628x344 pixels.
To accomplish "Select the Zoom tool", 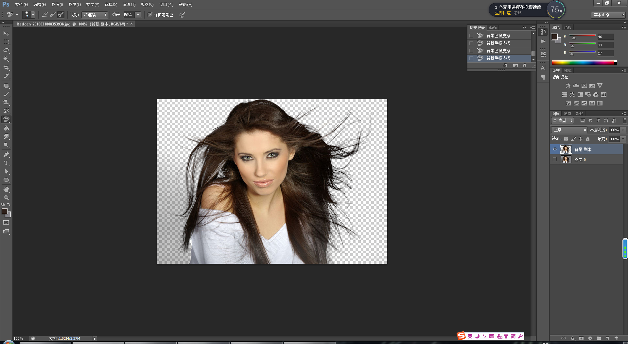I will click(6, 198).
